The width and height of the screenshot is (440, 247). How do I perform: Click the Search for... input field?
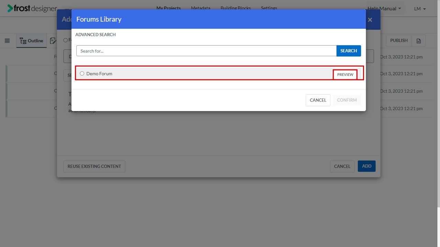click(206, 51)
